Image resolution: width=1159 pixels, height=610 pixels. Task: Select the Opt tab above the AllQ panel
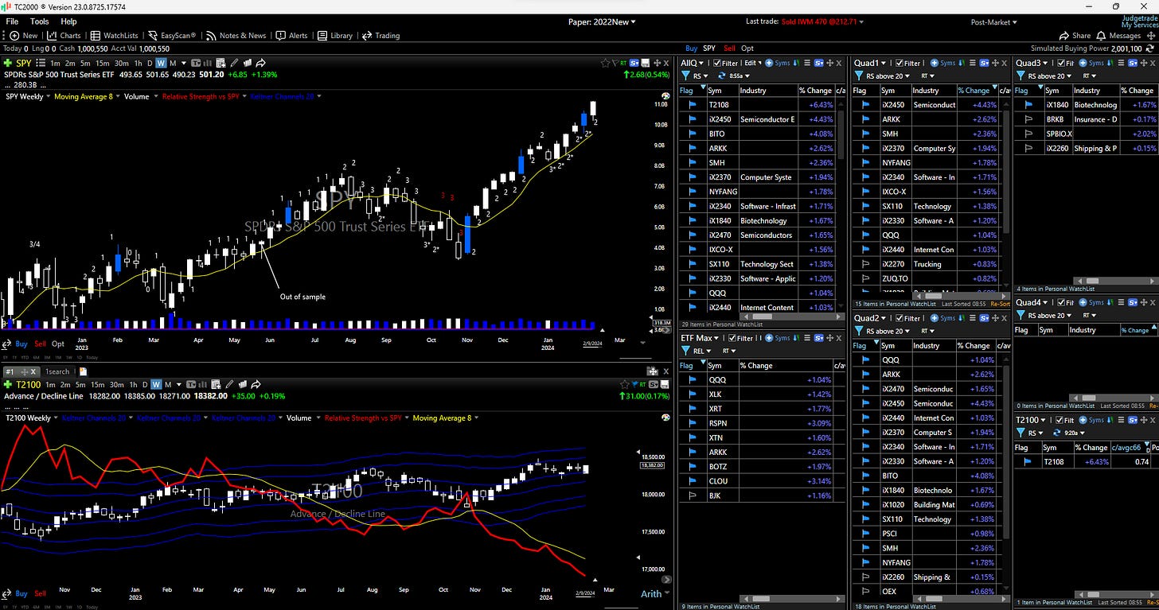click(x=747, y=49)
